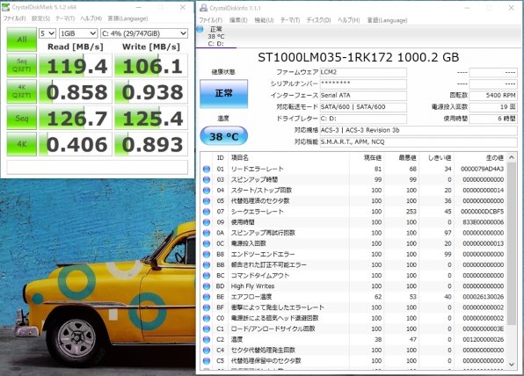Run all benchmarks with the All button

tap(22, 40)
